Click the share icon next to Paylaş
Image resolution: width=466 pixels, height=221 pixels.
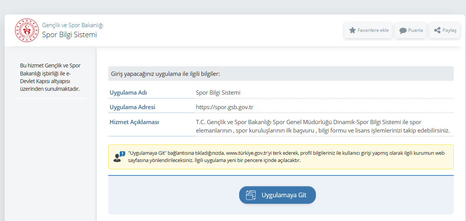coord(437,30)
